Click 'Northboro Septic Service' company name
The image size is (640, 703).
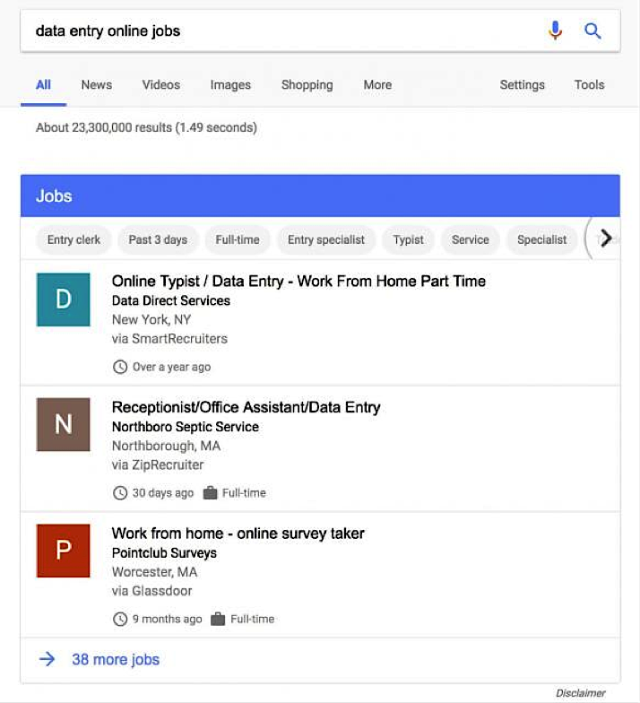tap(186, 427)
